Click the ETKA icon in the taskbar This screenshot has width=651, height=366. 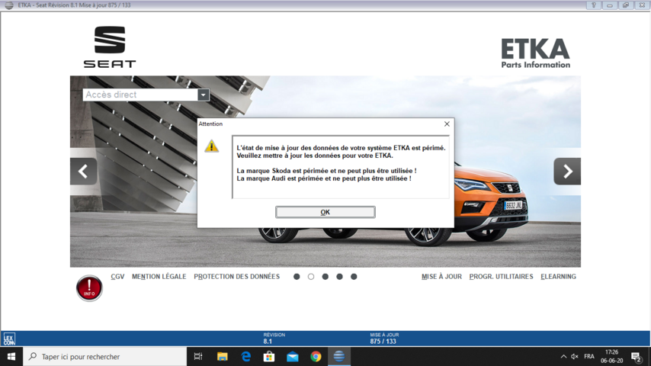(339, 356)
